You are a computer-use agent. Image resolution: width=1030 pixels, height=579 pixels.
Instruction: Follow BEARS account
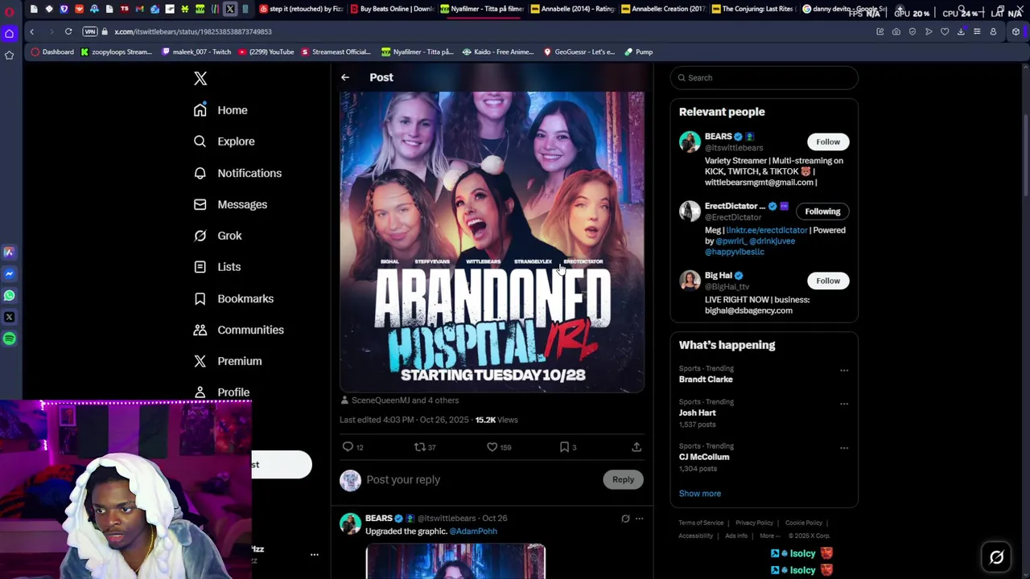click(x=828, y=142)
